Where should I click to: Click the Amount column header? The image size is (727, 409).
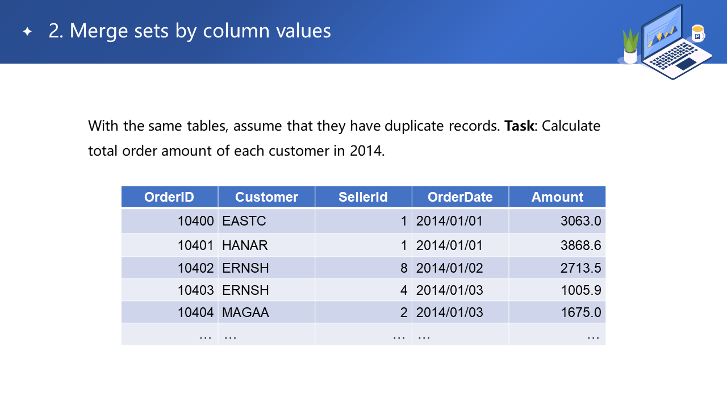click(x=557, y=197)
